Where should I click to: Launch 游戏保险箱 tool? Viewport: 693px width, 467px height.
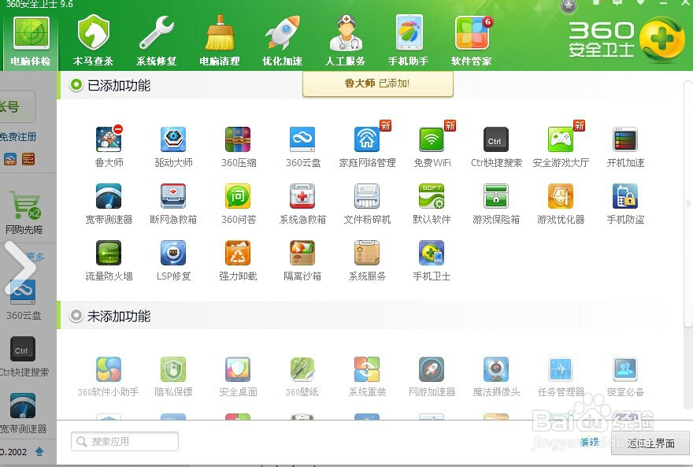point(496,196)
